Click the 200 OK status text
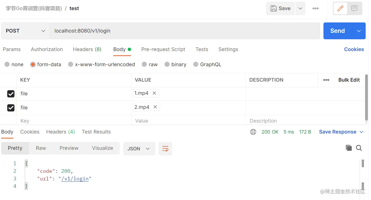This screenshot has width=371, height=200. coord(270,132)
